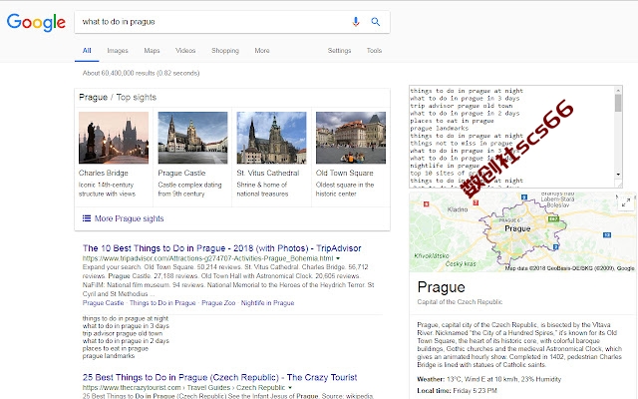638x399 pixels.
Task: Open the Prague Castle sitelink under TripAdvisor
Action: (103, 303)
